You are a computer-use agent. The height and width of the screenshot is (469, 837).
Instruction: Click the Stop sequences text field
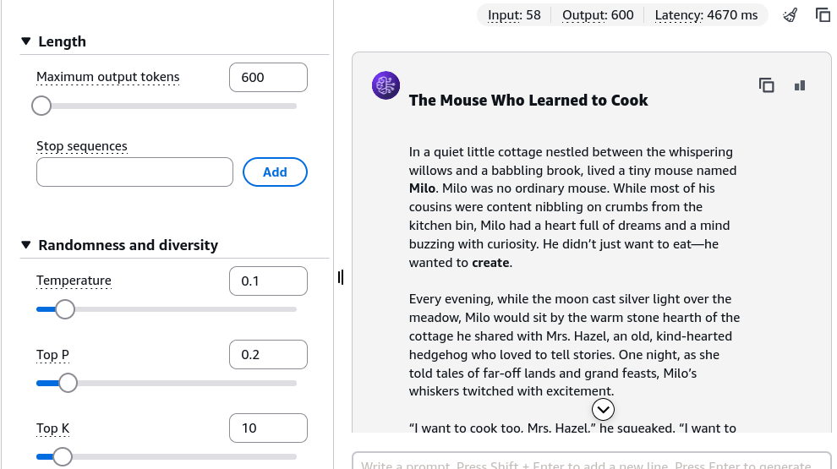(x=134, y=172)
